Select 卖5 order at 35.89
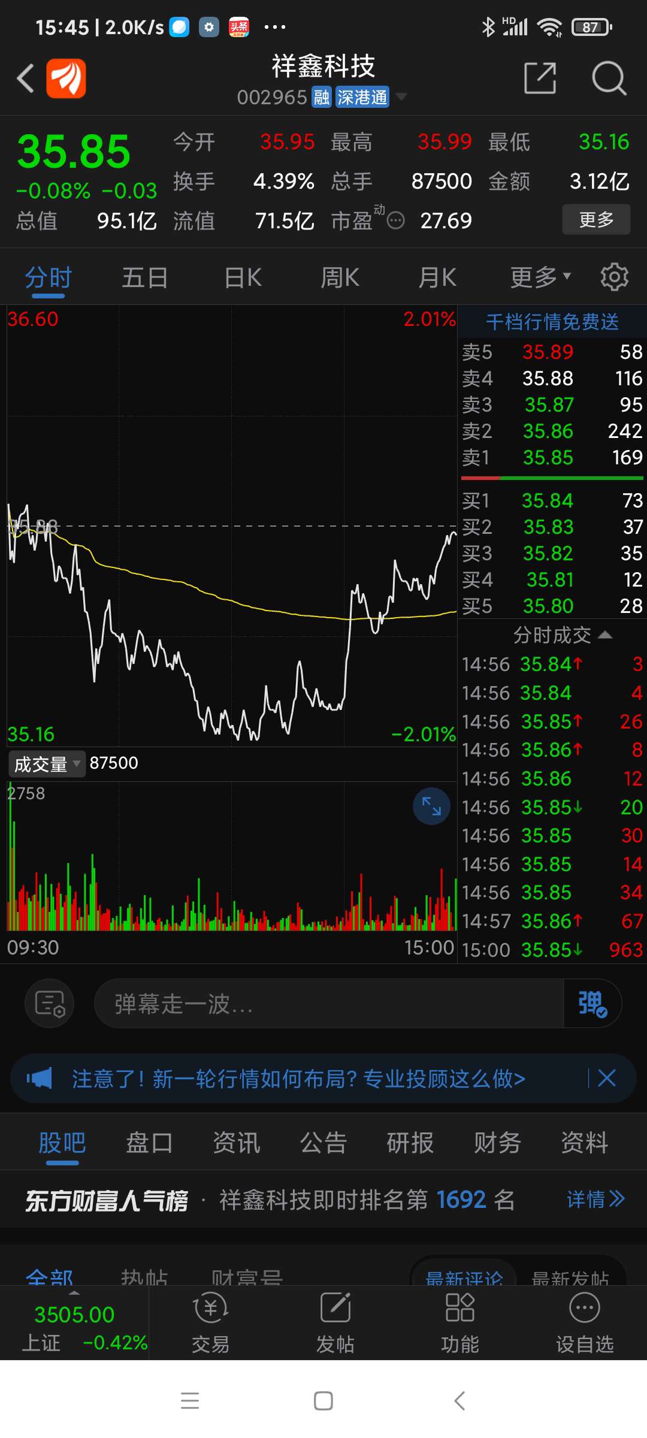The width and height of the screenshot is (647, 1438). pyautogui.click(x=552, y=352)
